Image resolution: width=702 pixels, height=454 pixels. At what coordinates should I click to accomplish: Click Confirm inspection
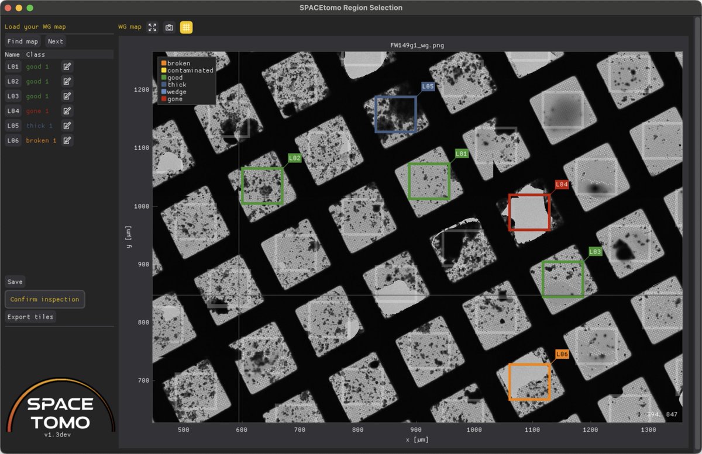click(44, 299)
